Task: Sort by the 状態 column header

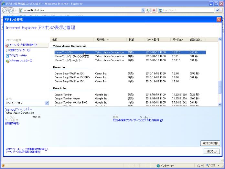Action: pyautogui.click(x=135, y=39)
